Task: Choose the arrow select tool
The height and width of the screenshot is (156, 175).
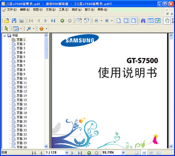Action: tap(6, 29)
